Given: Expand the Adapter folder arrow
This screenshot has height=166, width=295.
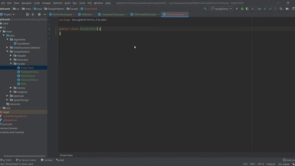Looking at the screenshot, I should point(11,55).
